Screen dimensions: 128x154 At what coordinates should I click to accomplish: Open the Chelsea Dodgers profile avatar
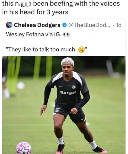tap(9, 25)
